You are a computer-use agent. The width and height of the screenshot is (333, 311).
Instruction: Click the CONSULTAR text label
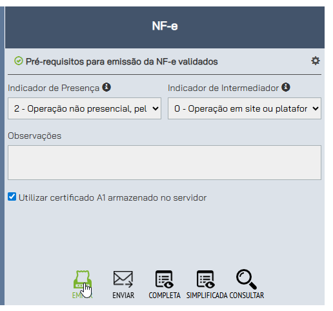(247, 296)
